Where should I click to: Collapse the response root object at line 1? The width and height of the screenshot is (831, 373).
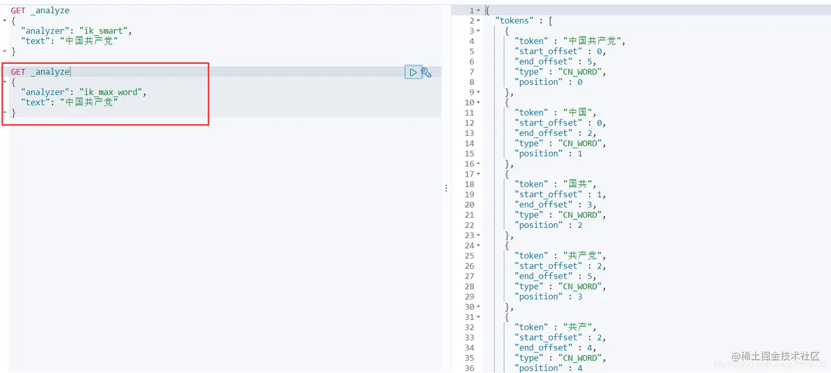pos(478,10)
